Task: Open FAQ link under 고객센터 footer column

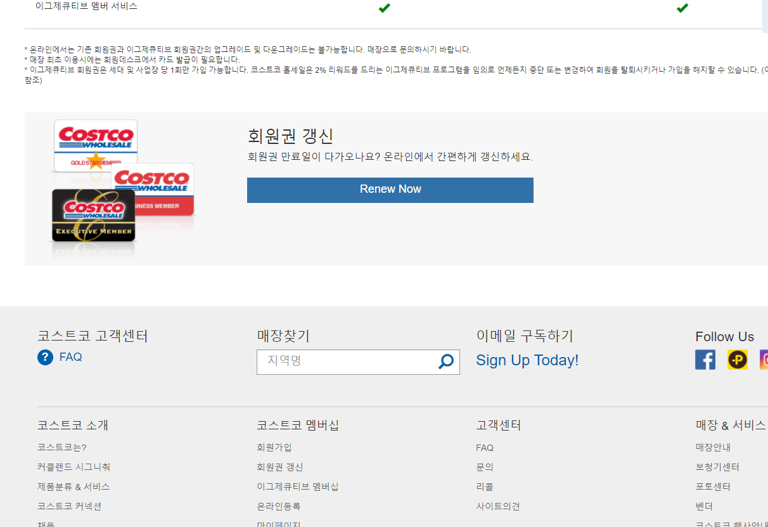Action: tap(485, 448)
